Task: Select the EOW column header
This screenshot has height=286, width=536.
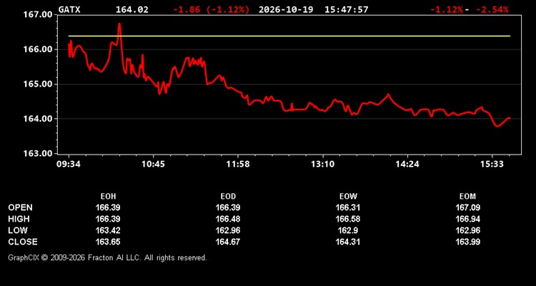Action: coord(348,197)
